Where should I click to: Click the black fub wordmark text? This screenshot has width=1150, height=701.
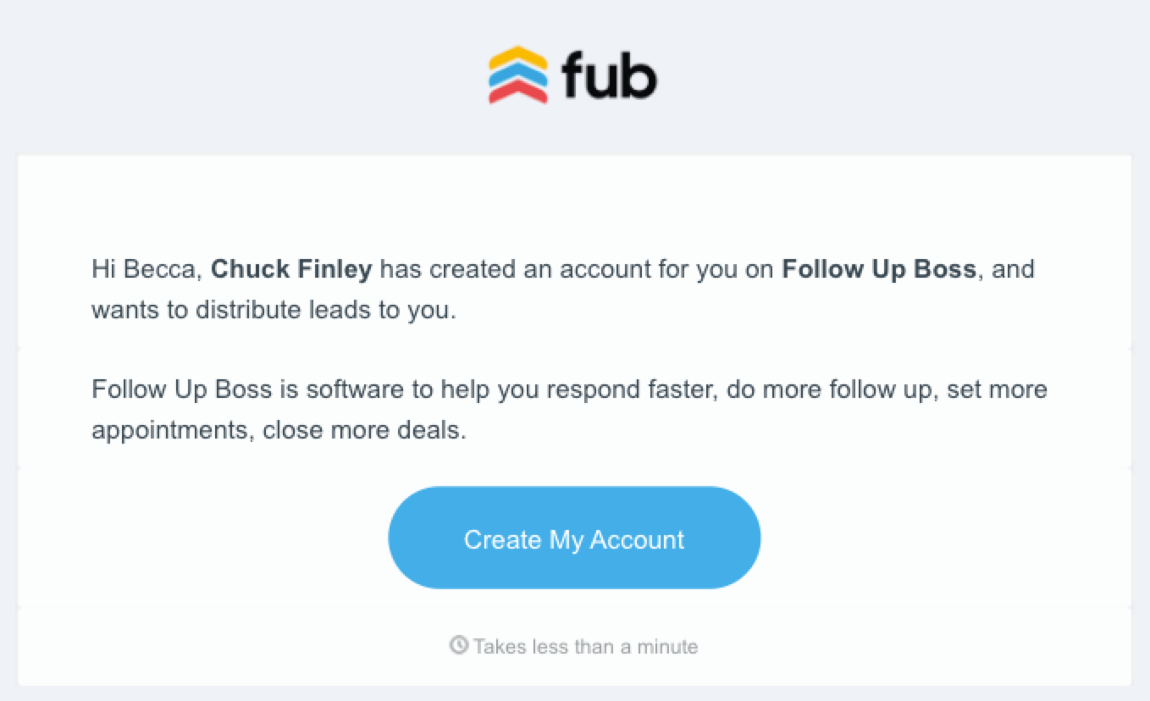click(x=609, y=75)
